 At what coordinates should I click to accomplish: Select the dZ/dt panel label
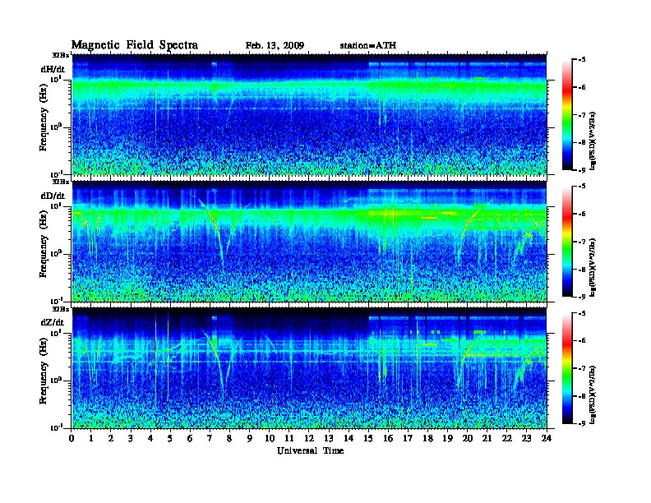coord(53,322)
